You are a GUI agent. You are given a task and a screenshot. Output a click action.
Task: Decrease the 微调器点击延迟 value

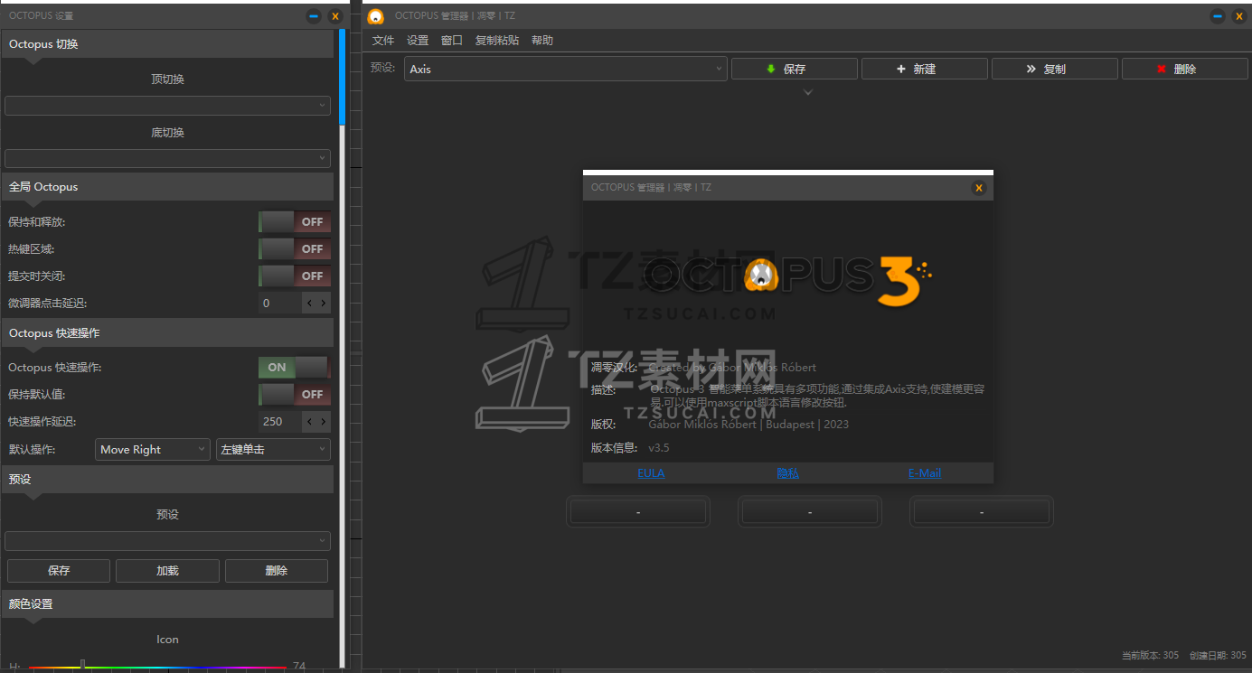point(309,304)
